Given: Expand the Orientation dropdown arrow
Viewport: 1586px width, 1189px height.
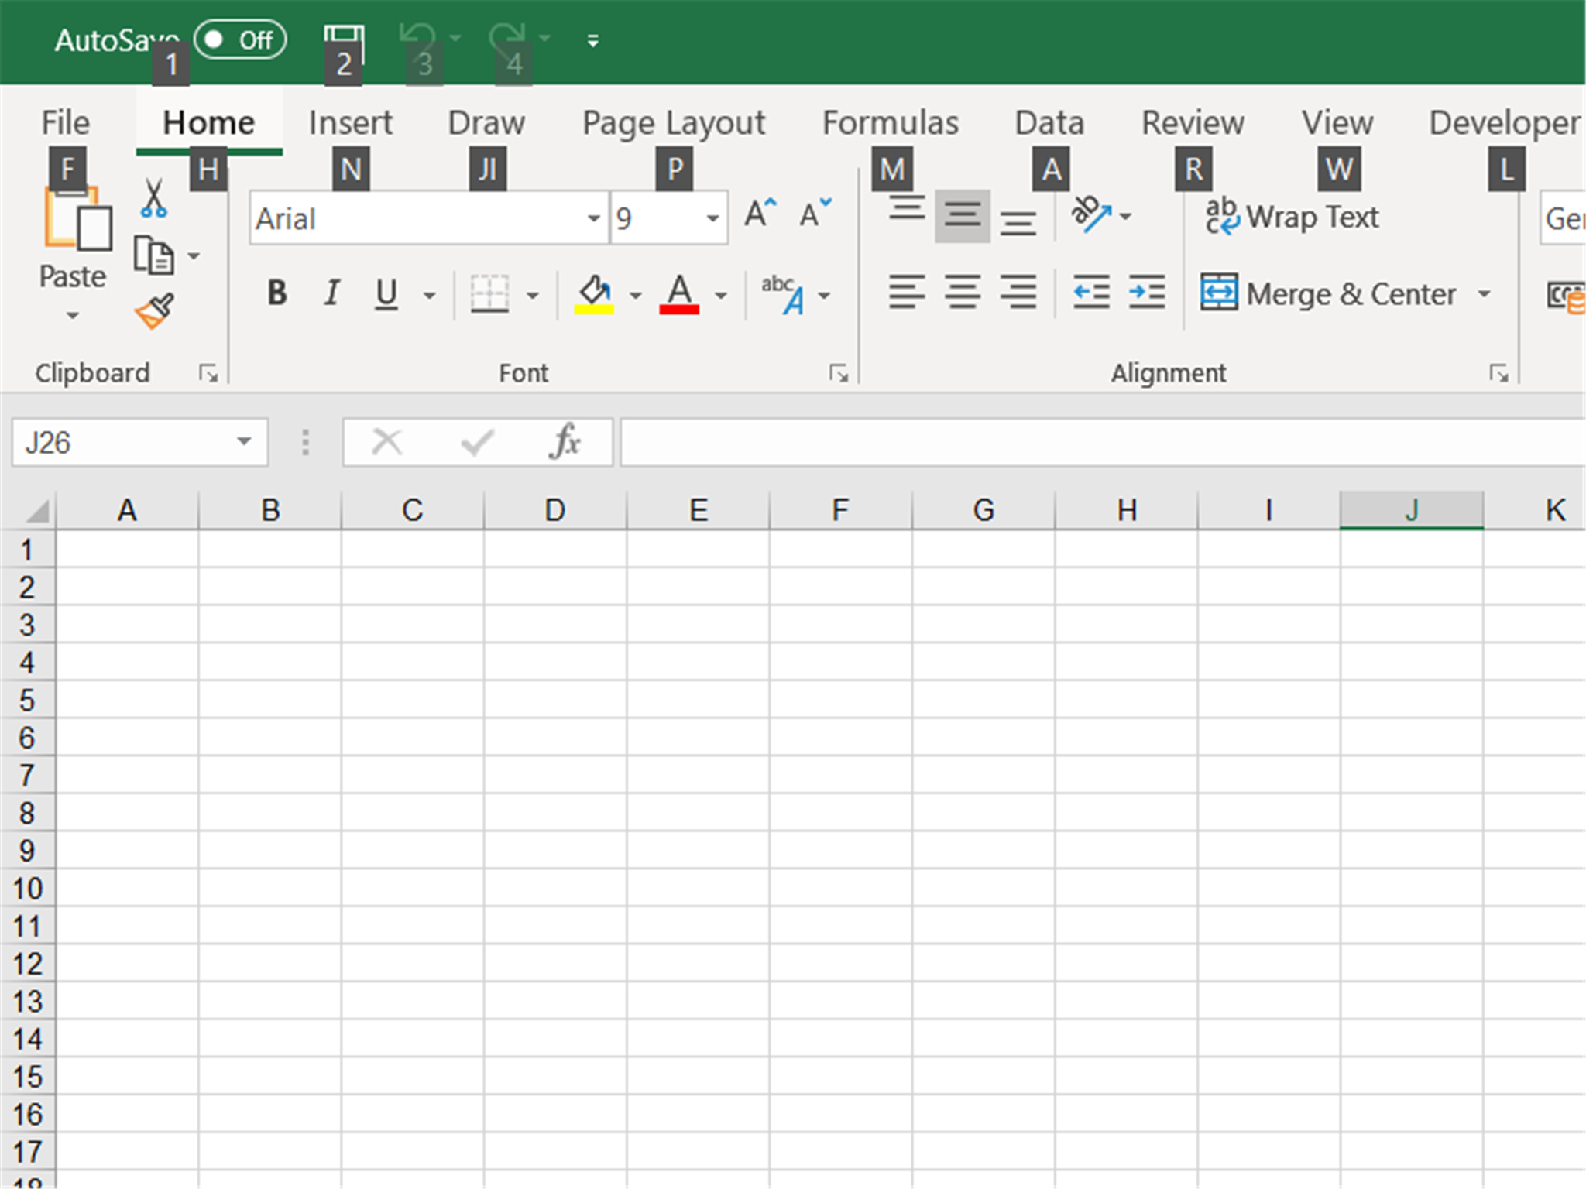Looking at the screenshot, I should click(1125, 216).
